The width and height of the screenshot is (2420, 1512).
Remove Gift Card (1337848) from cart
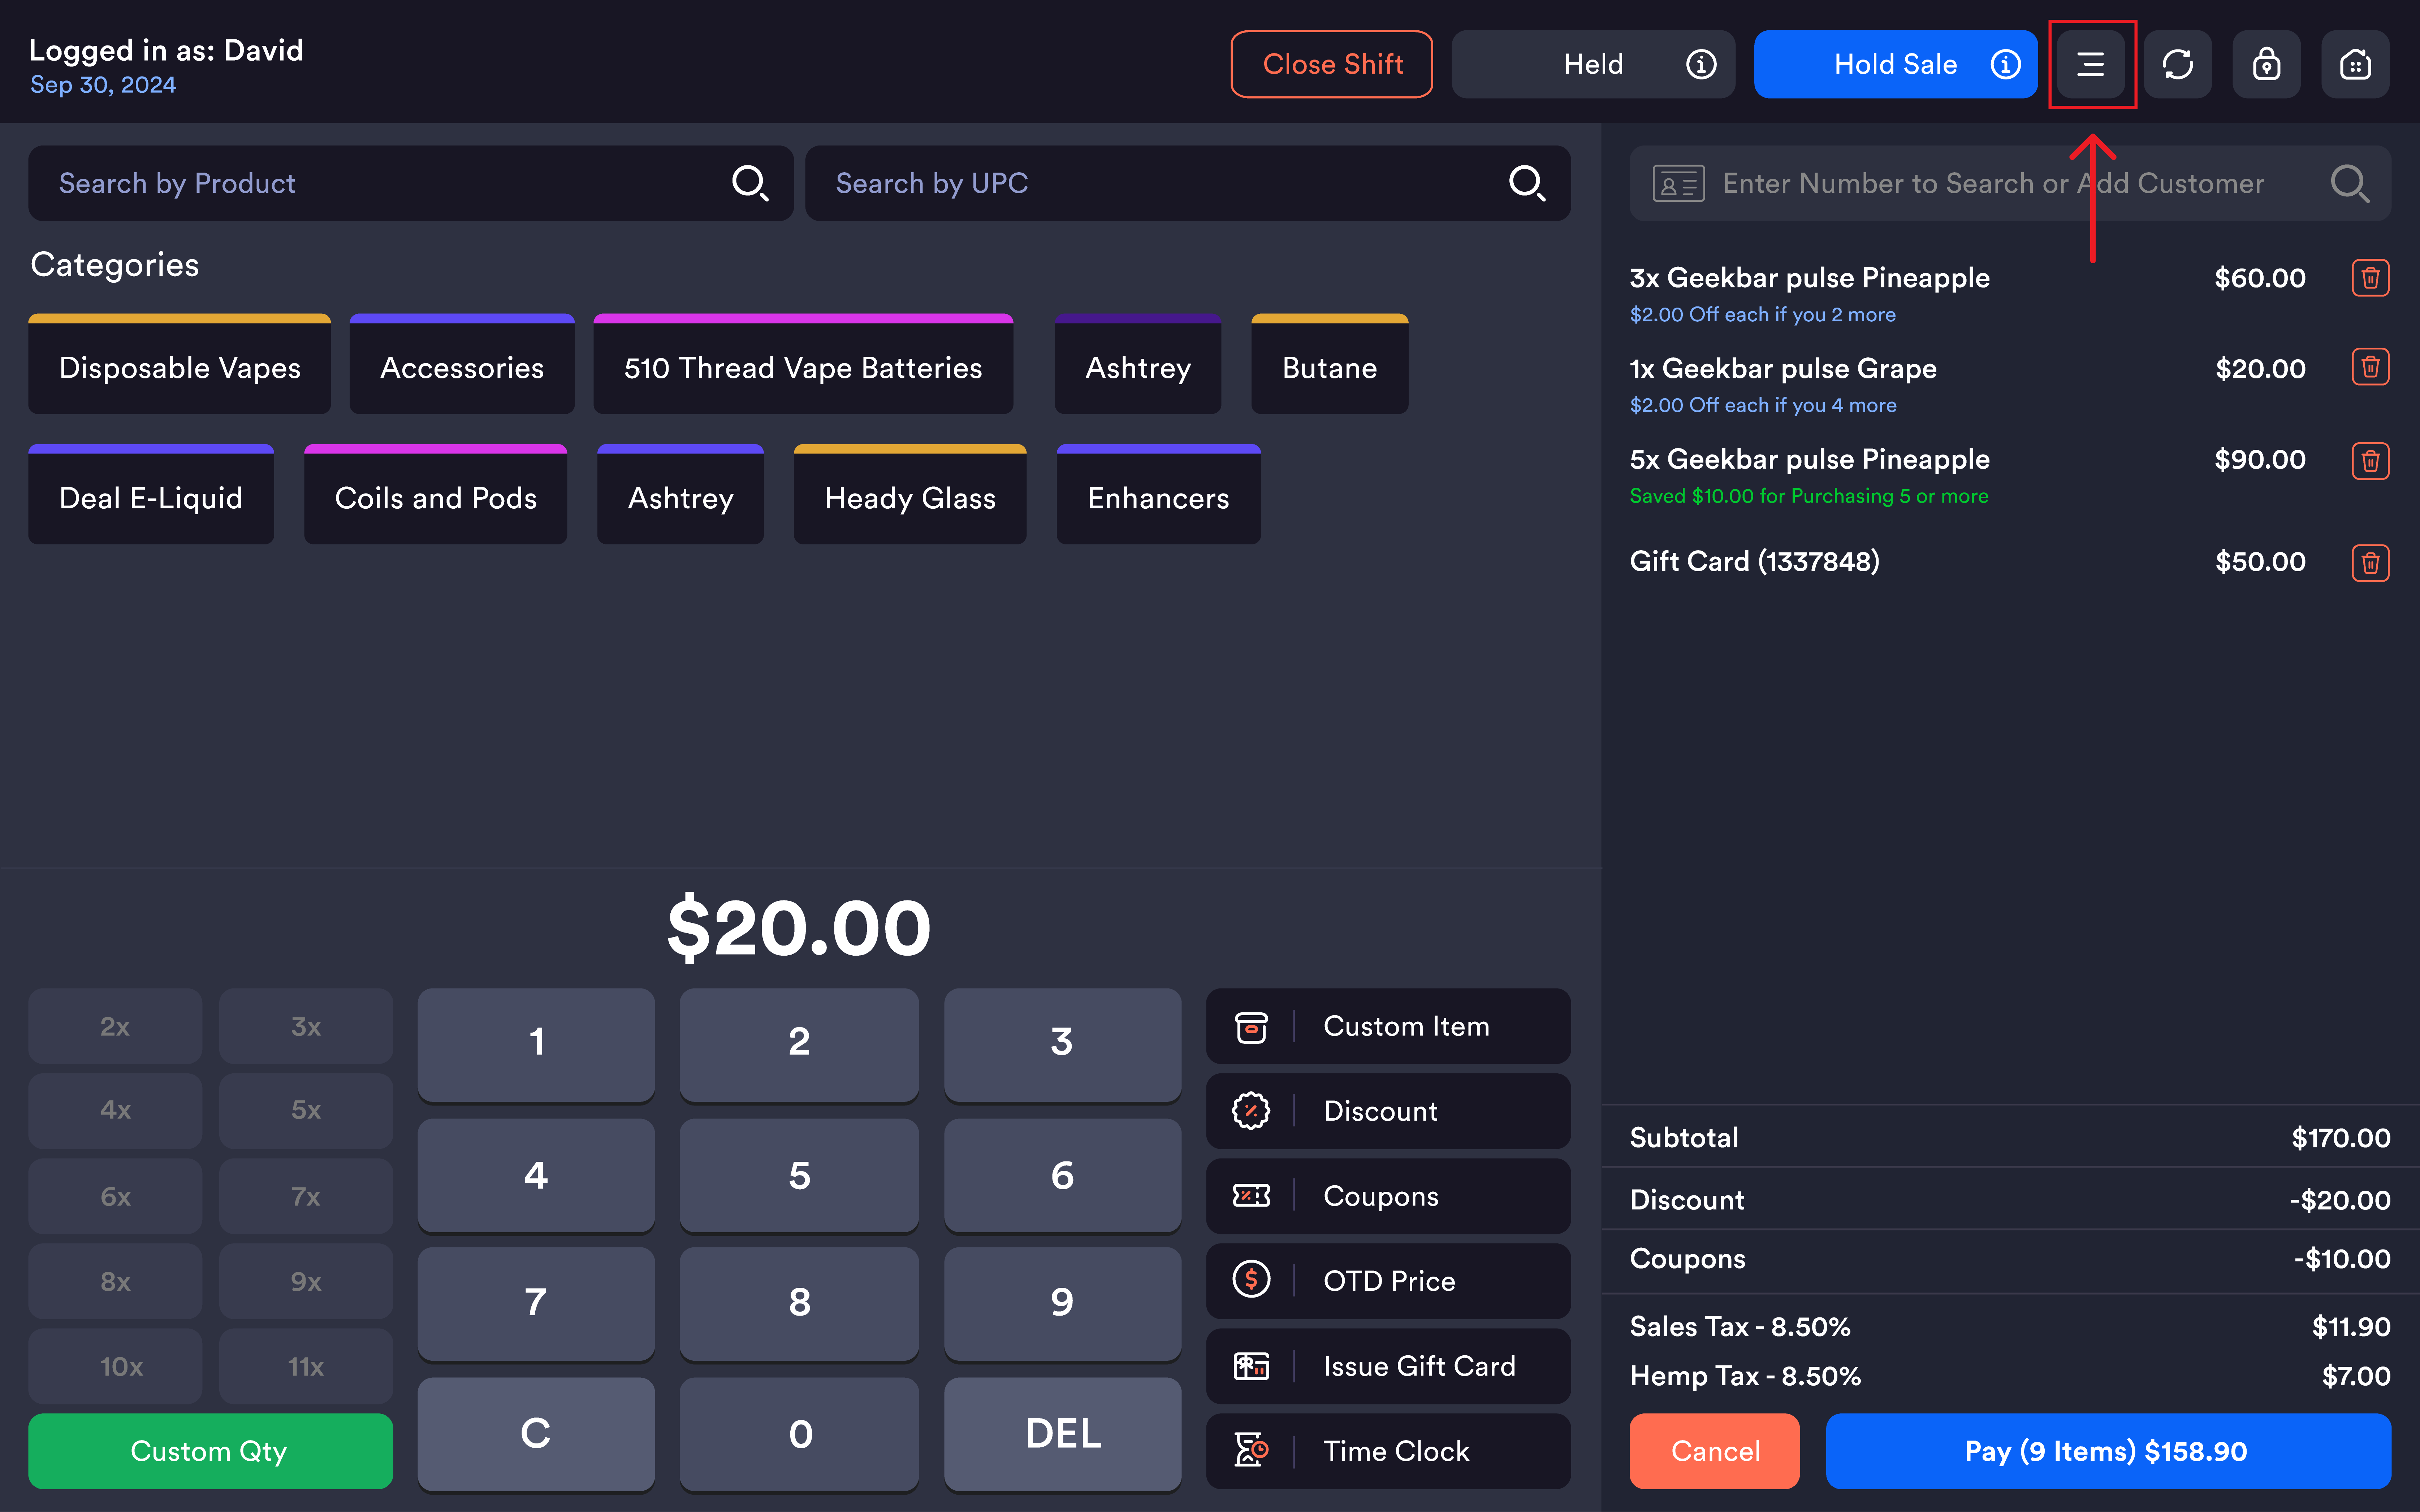2370,562
